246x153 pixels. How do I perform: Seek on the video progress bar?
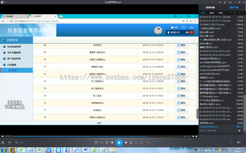[98, 136]
